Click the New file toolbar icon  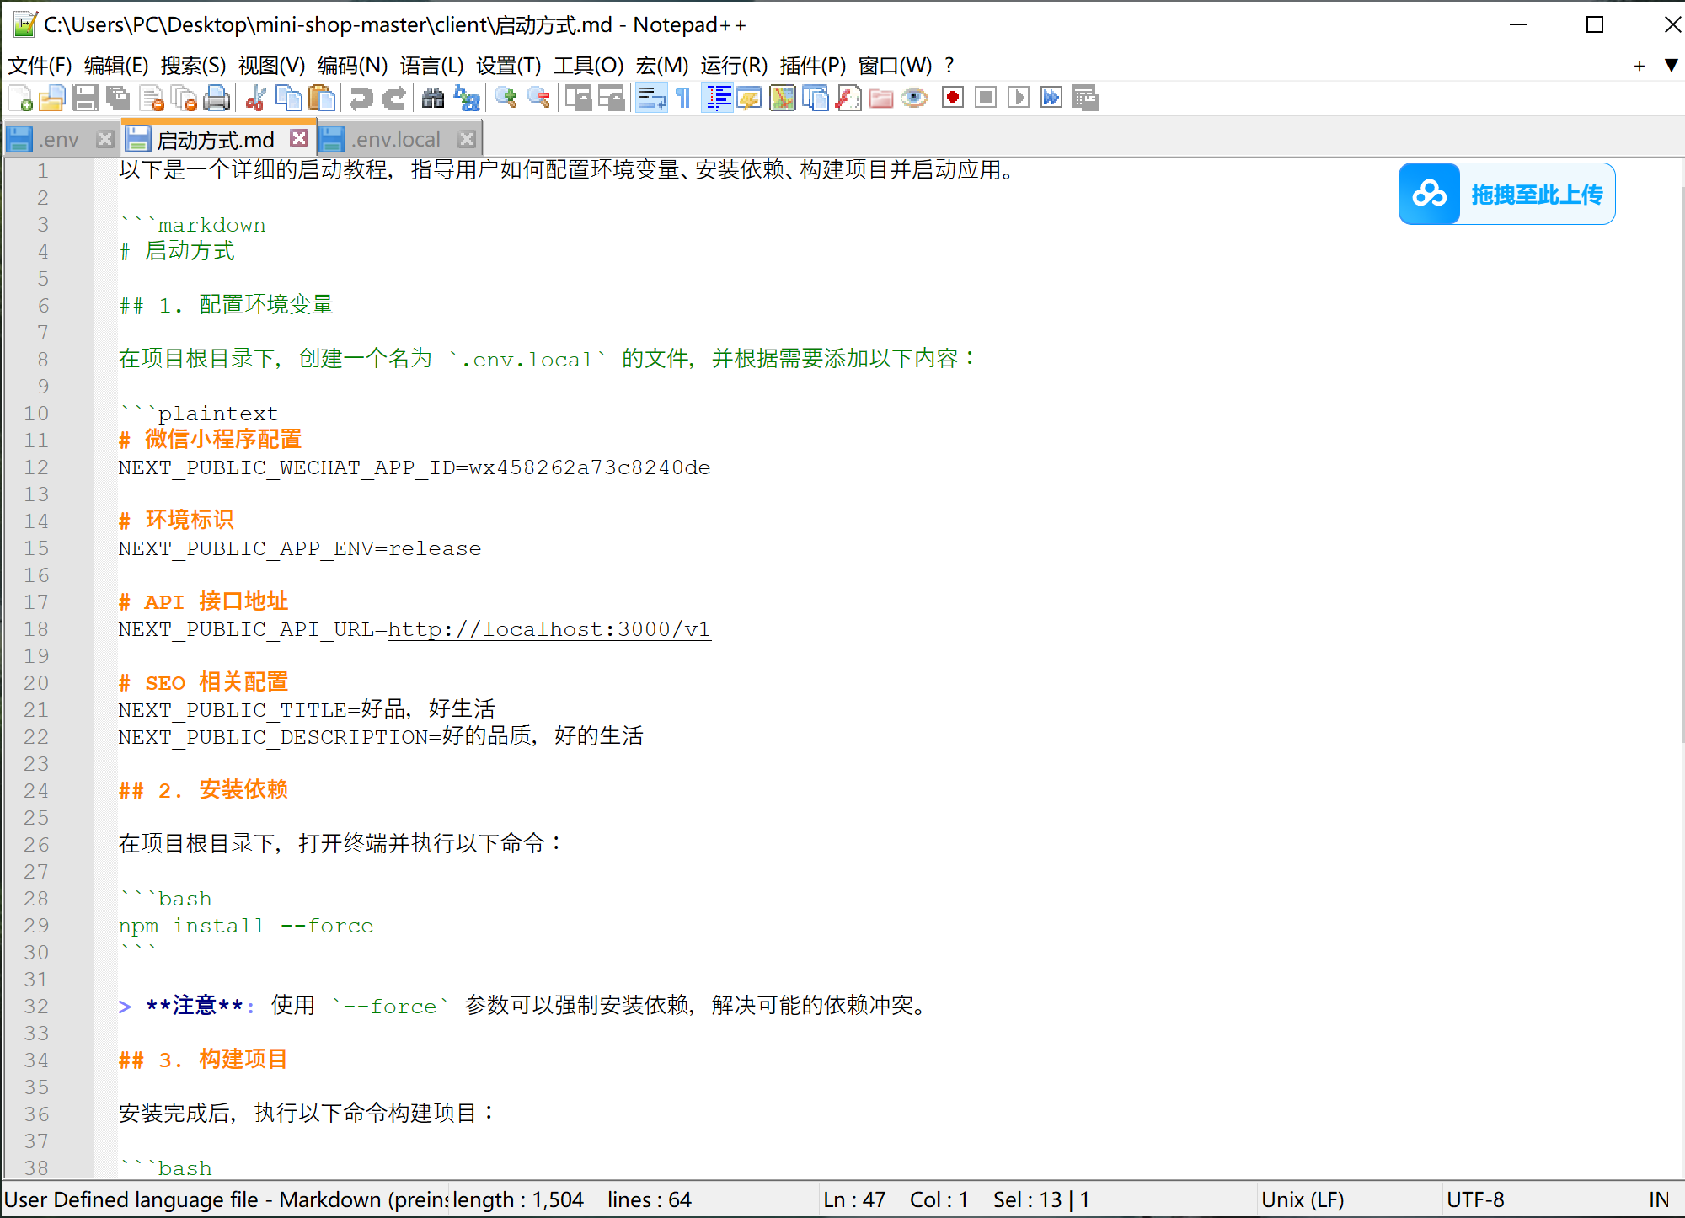coord(20,99)
